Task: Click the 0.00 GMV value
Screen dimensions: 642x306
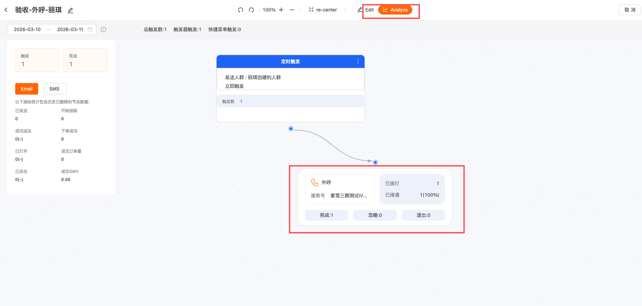Action: tap(66, 180)
